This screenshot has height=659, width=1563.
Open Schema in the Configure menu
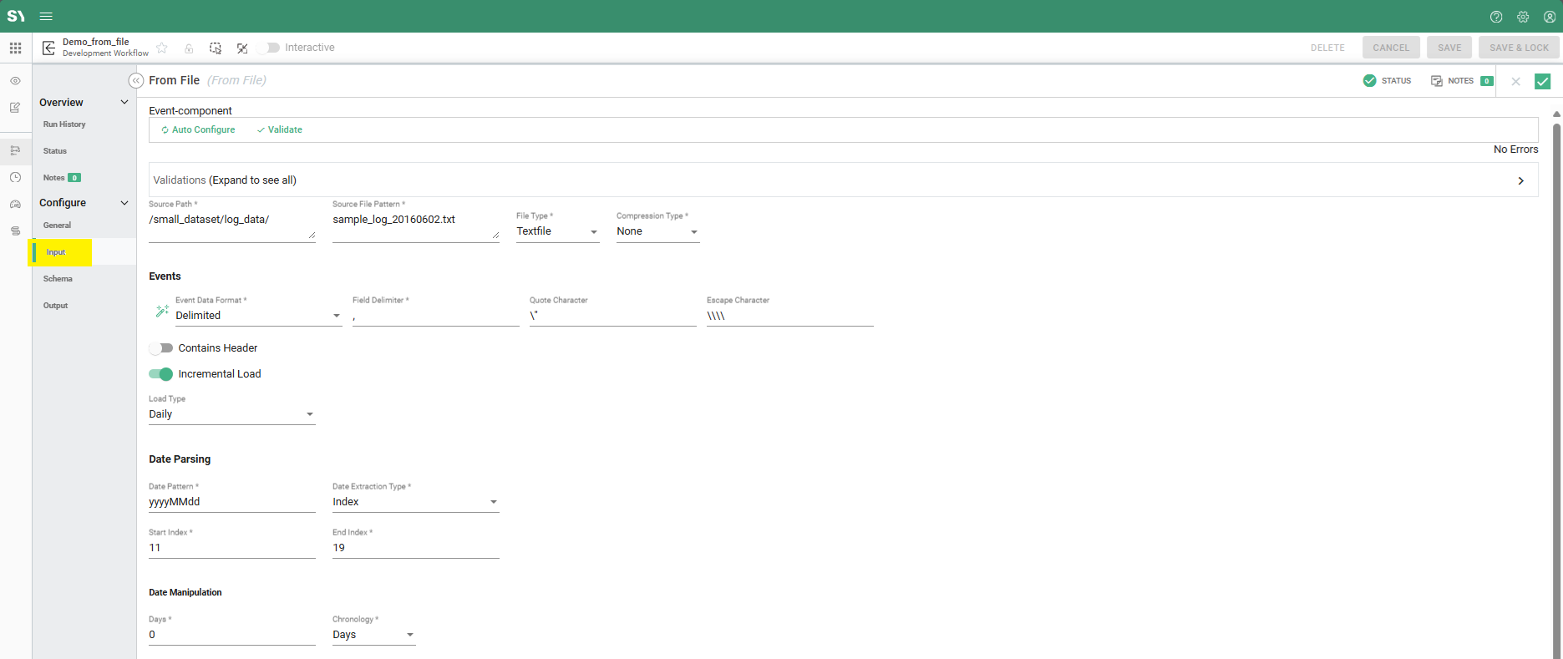point(58,279)
